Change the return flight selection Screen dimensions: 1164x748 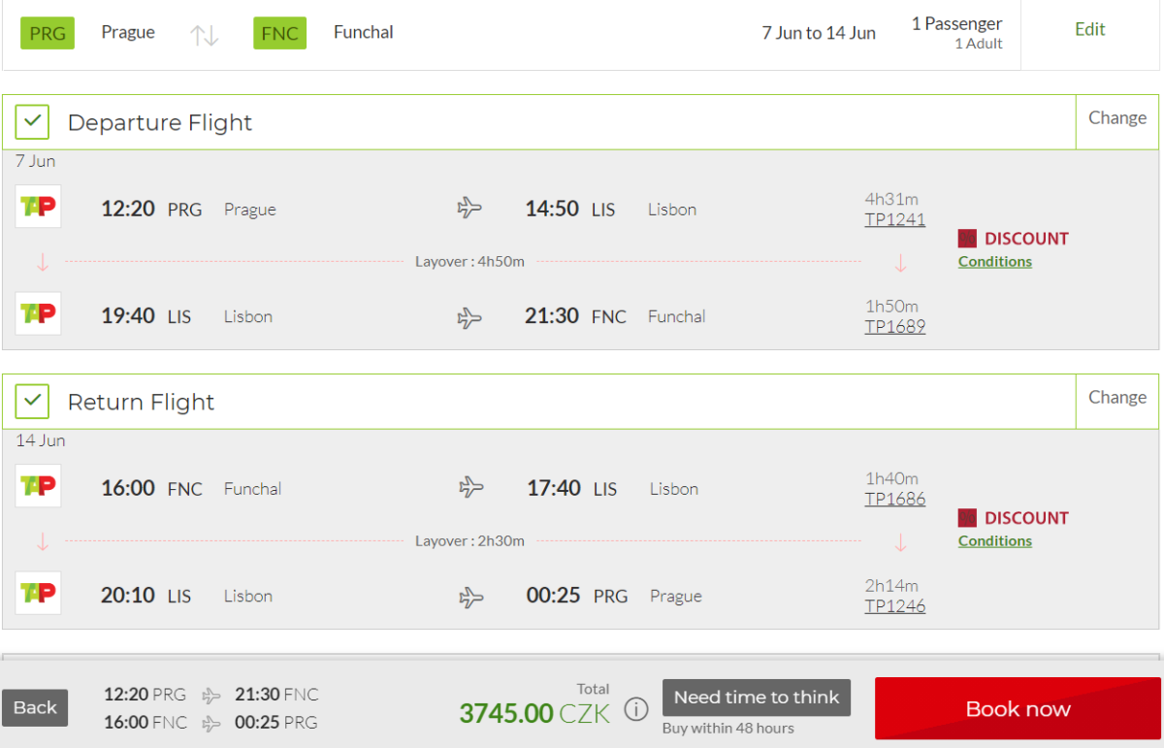pyautogui.click(x=1116, y=398)
